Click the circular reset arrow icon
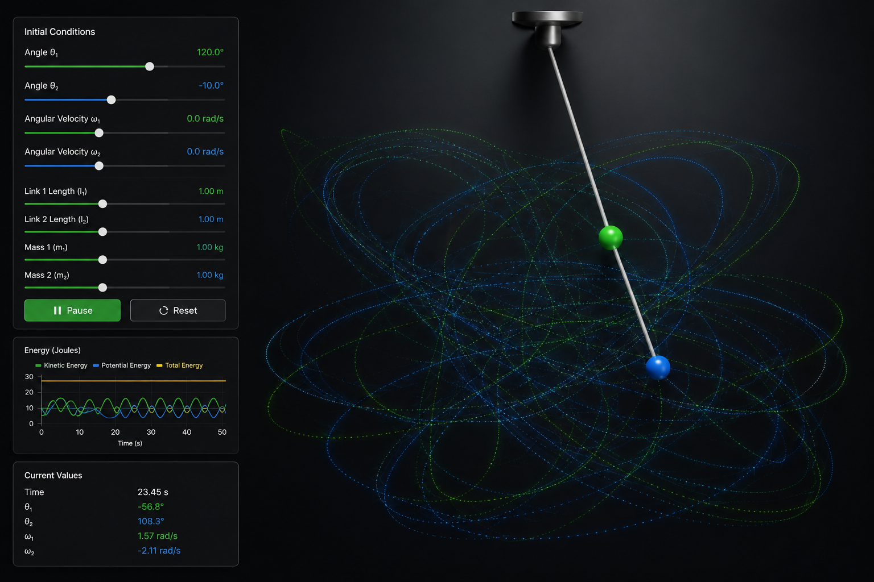874x582 pixels. coord(163,310)
